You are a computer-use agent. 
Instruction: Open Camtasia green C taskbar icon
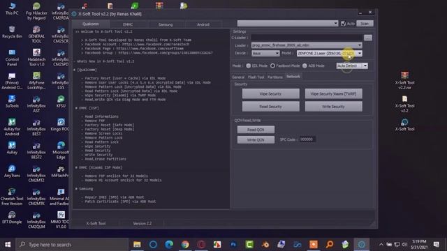point(249,245)
